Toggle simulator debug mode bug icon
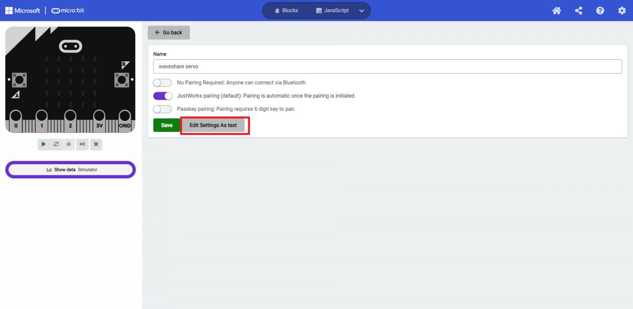The width and height of the screenshot is (633, 309). click(69, 144)
